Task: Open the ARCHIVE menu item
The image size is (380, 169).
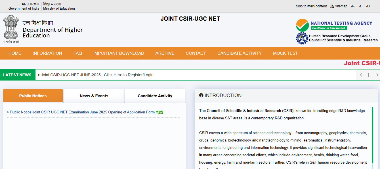Action: [165, 53]
